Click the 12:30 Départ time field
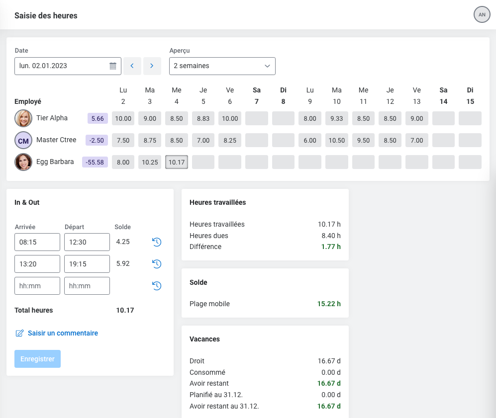496x418 pixels. point(87,242)
